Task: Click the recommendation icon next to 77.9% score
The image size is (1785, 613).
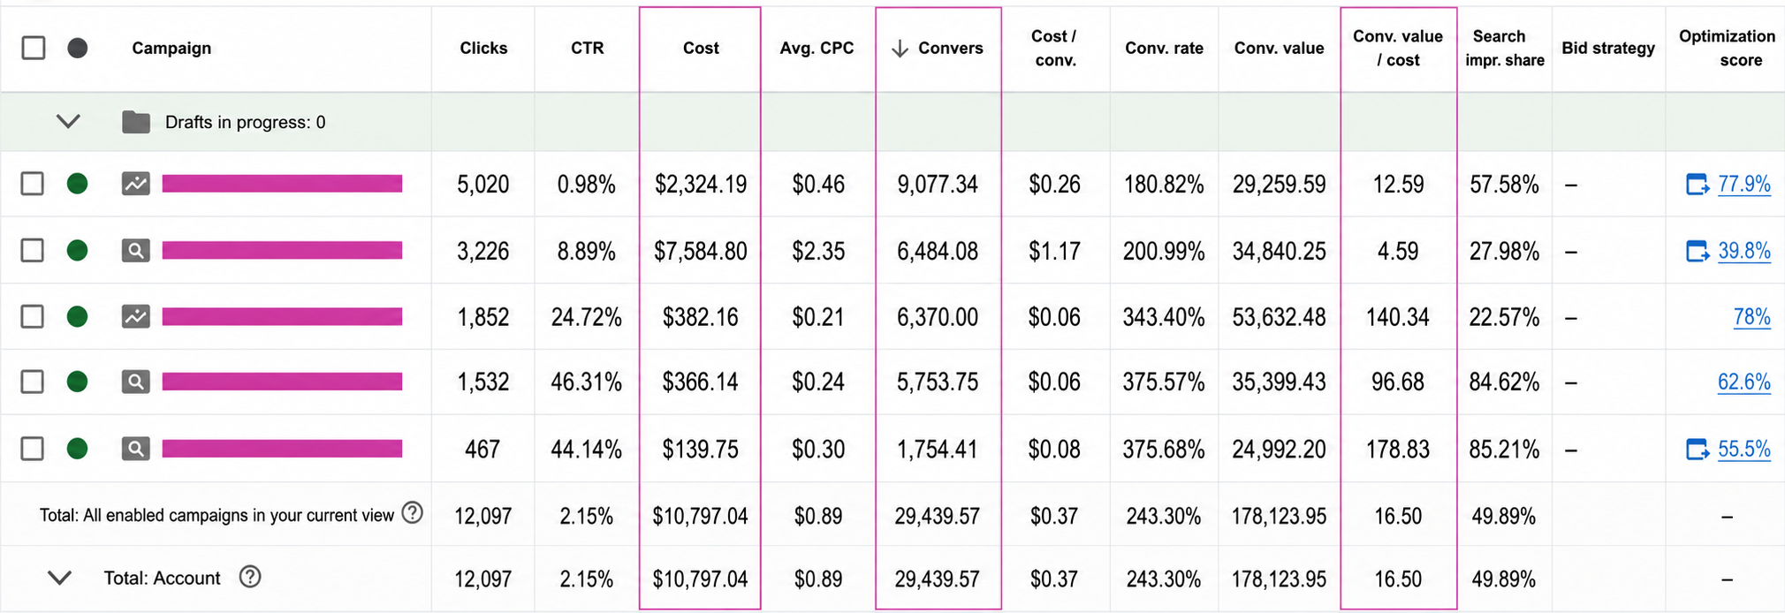Action: click(x=1698, y=185)
